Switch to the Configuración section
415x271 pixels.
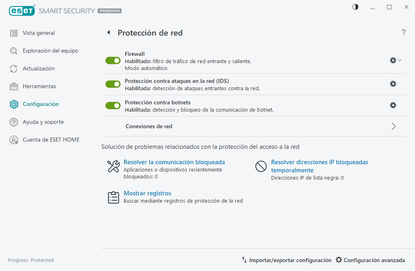point(40,104)
